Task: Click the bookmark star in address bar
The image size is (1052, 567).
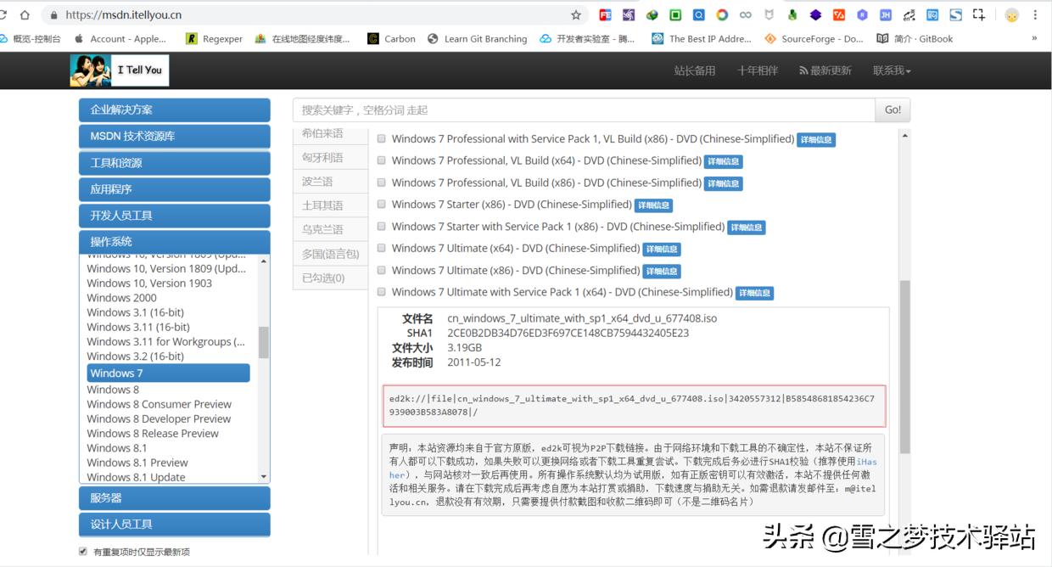Action: point(575,14)
